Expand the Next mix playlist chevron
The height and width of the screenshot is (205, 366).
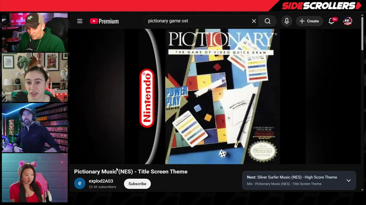[349, 181]
